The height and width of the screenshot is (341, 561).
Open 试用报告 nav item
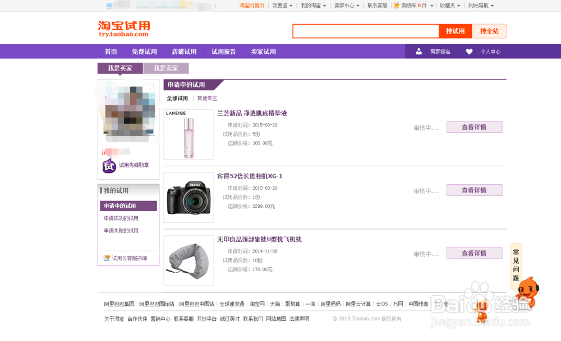click(224, 52)
